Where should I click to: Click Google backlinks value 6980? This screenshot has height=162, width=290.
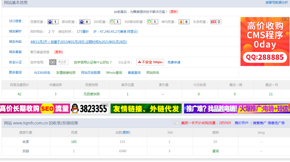pos(123,151)
